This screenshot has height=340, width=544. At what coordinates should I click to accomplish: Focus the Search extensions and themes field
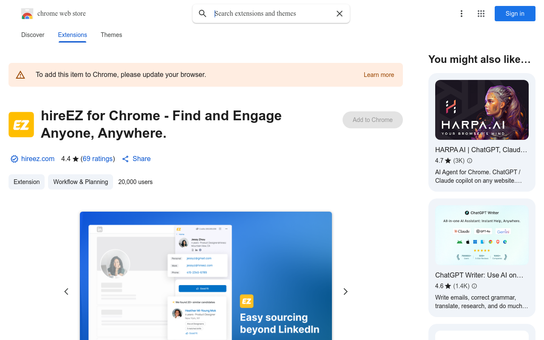pos(272,14)
